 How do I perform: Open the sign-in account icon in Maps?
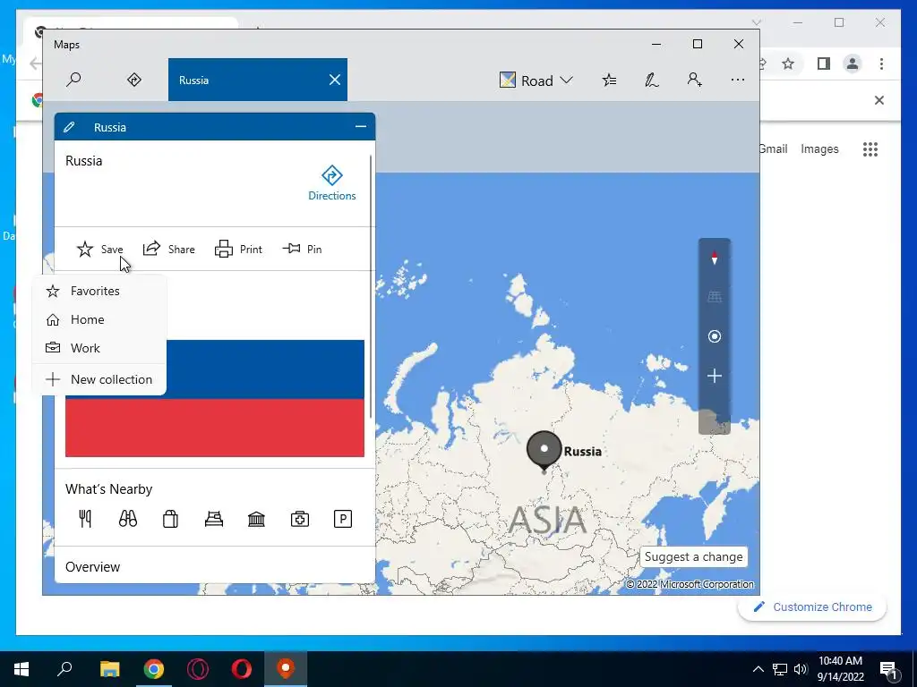pos(694,80)
